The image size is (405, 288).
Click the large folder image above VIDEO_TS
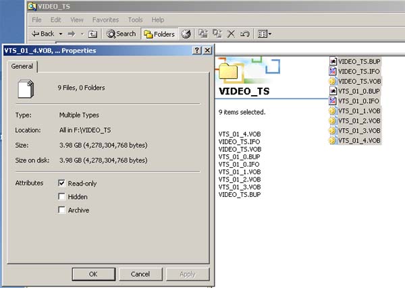(228, 71)
